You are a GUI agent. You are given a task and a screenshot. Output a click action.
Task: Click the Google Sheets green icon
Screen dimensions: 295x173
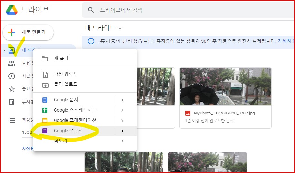[x=45, y=110]
